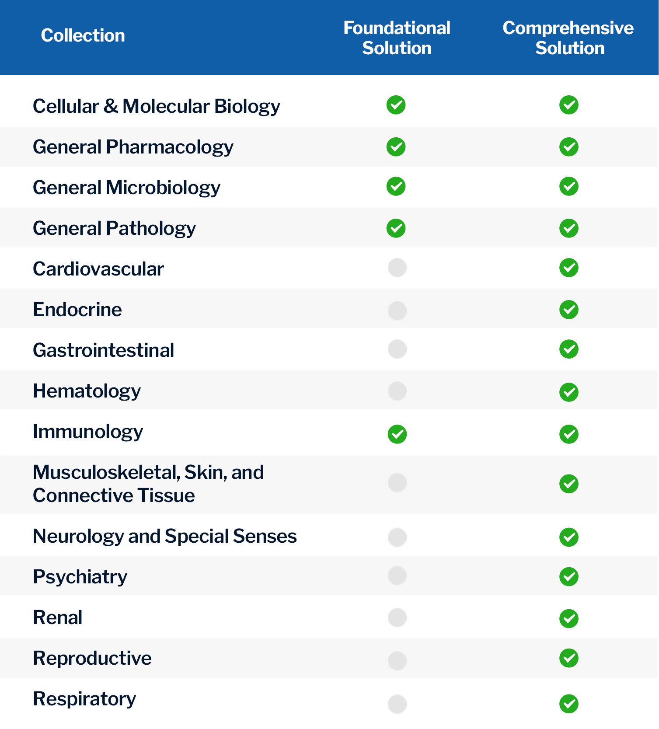Click the Gastrointestinal collection label
659x729 pixels.
click(104, 350)
